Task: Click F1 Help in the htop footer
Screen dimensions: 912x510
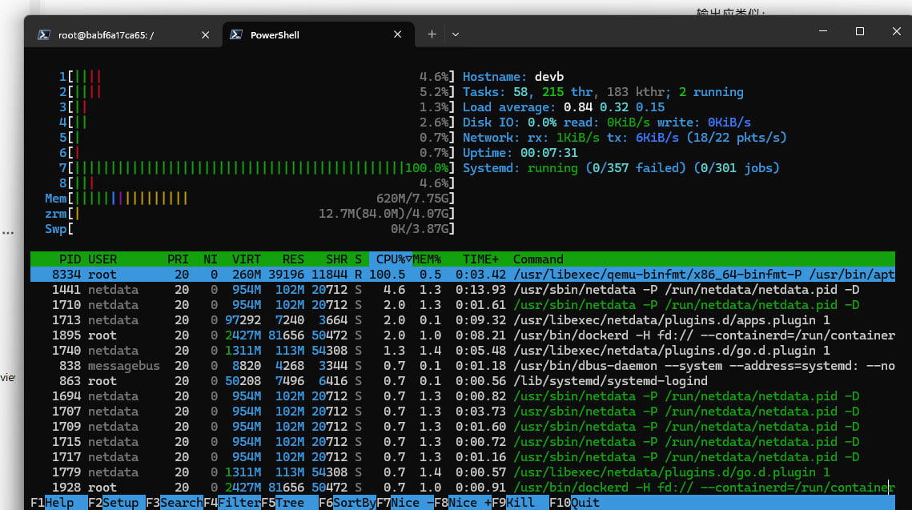Action: pos(52,503)
